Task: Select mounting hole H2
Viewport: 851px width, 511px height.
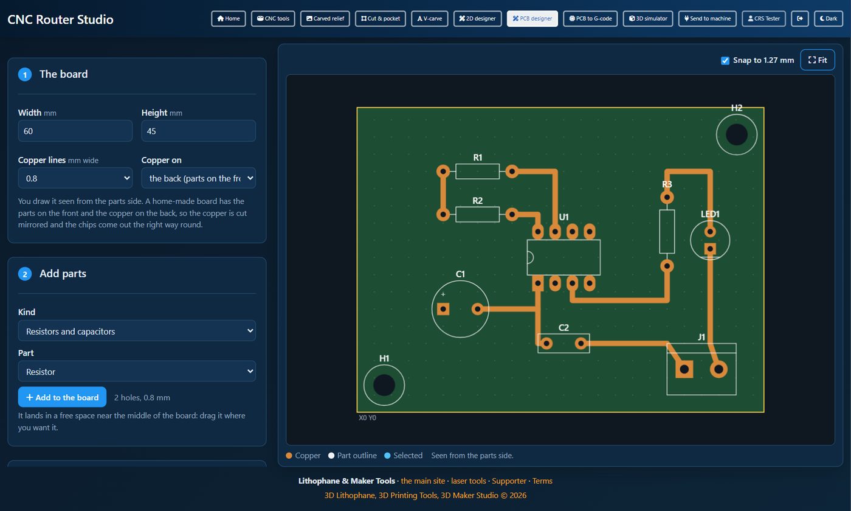Action: click(737, 134)
